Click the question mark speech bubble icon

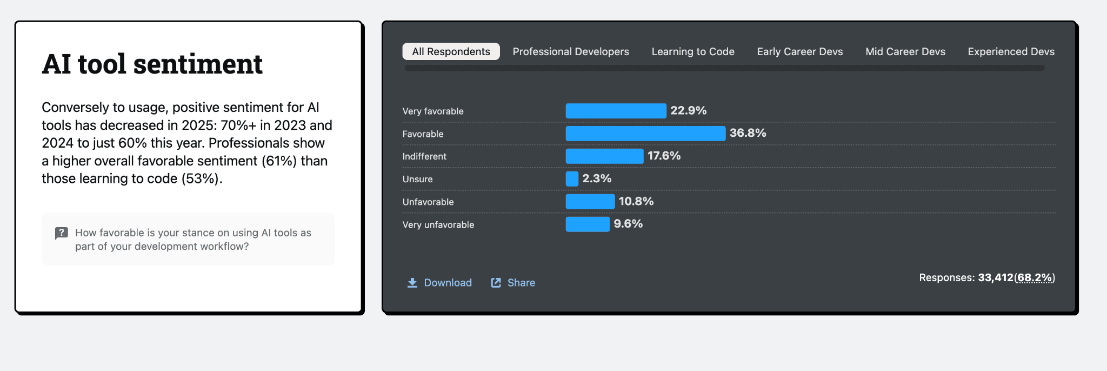[62, 233]
